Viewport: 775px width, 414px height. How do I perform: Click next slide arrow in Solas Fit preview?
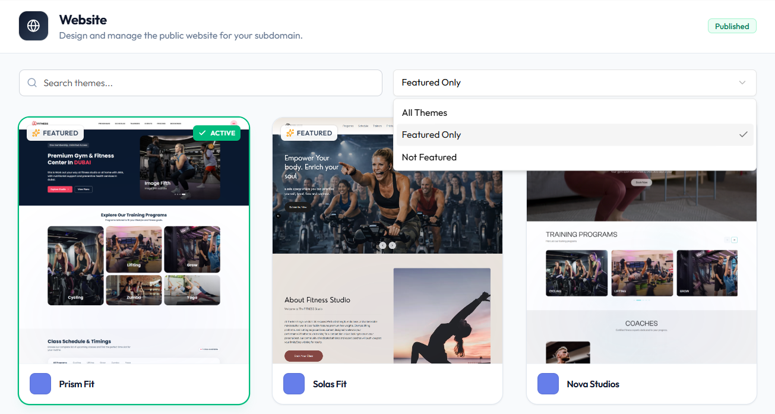coord(392,245)
